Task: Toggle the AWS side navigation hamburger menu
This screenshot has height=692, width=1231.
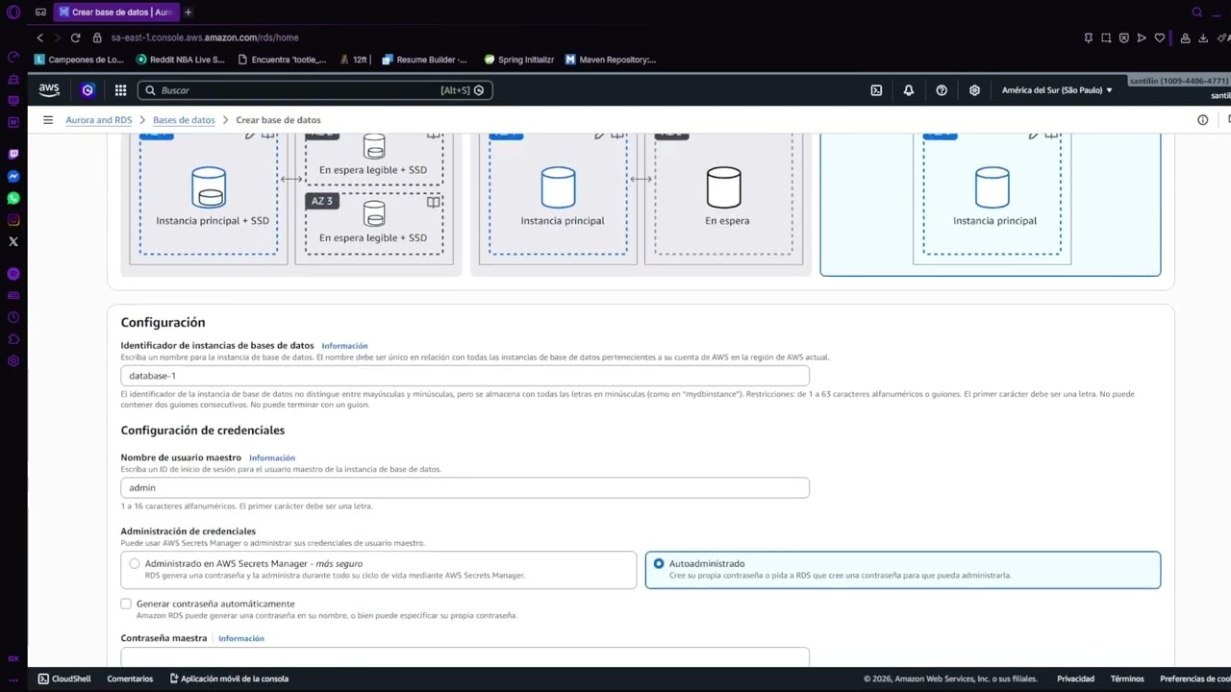Action: 48,120
